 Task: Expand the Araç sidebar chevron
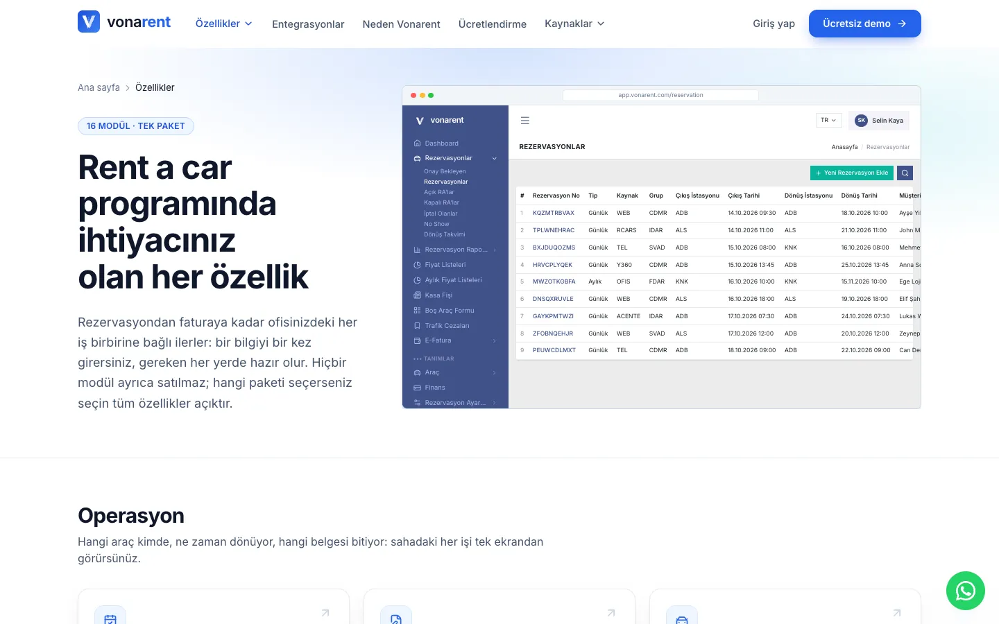tap(495, 372)
